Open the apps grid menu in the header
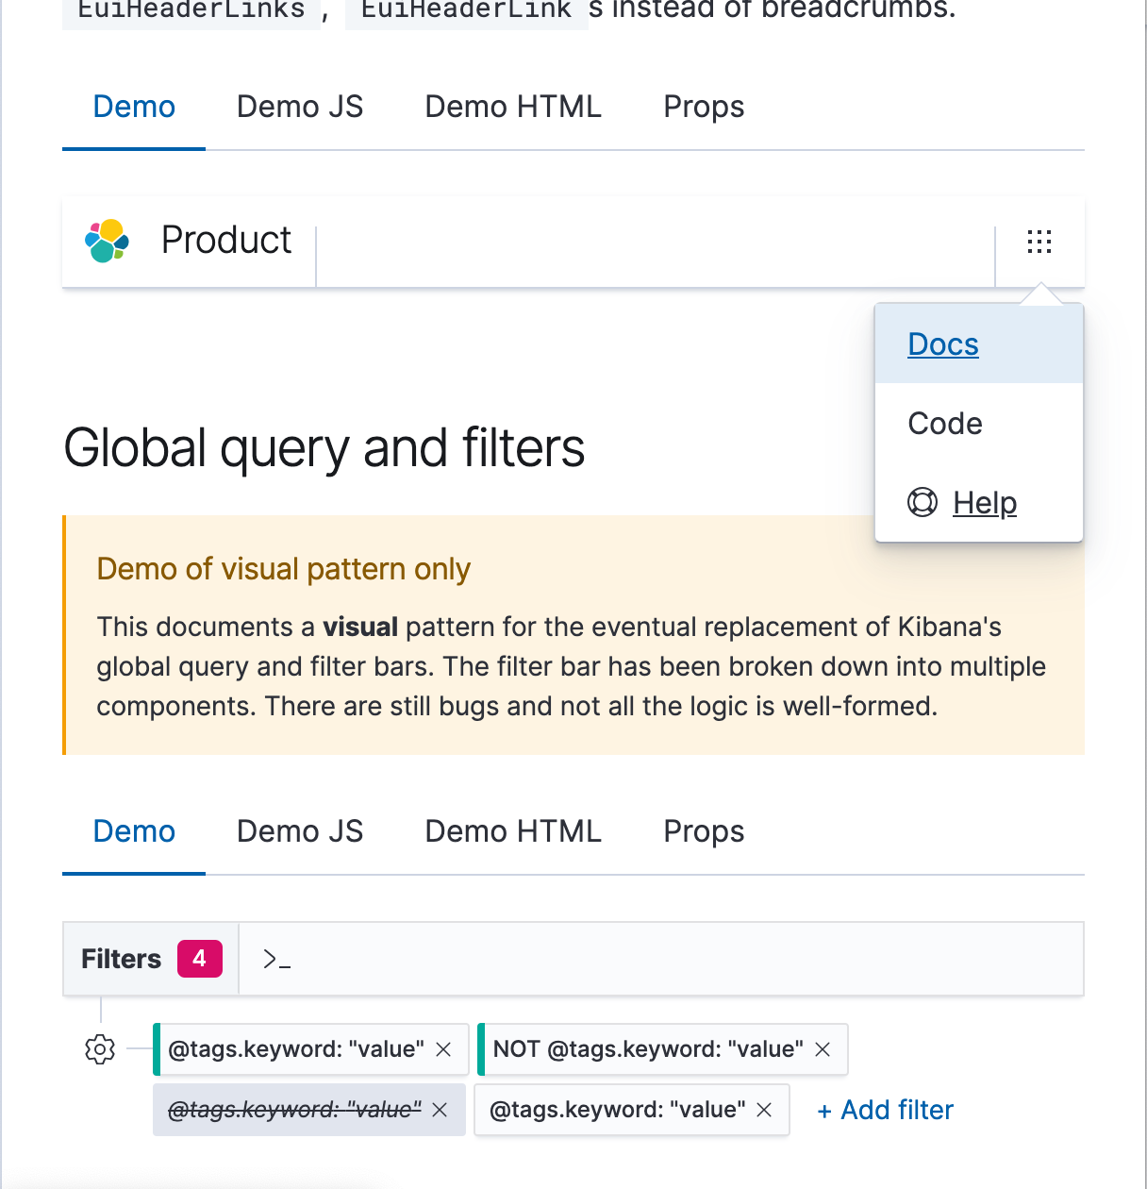 [1039, 242]
